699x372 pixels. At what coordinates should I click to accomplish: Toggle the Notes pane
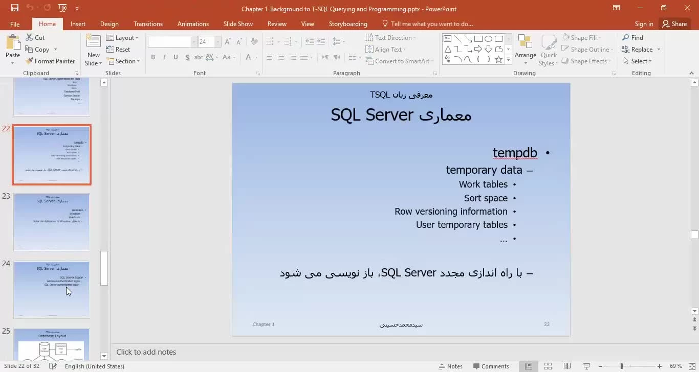coord(451,366)
